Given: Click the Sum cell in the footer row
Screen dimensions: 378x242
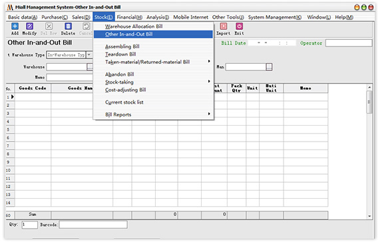Looking at the screenshot, I should (33, 215).
